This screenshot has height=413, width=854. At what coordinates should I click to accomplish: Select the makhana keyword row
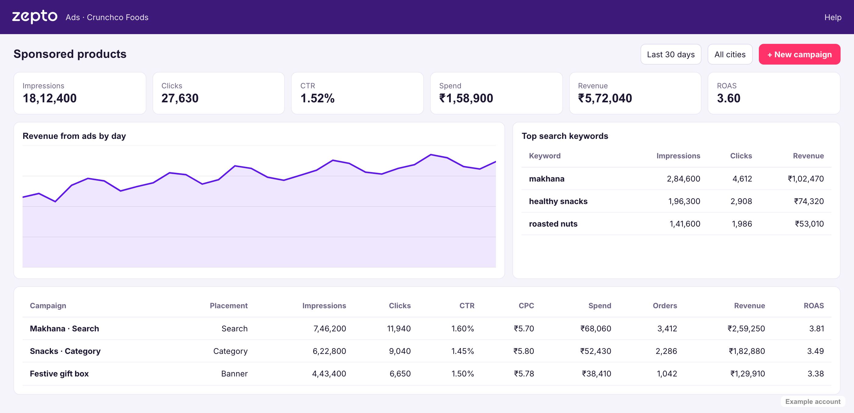676,179
